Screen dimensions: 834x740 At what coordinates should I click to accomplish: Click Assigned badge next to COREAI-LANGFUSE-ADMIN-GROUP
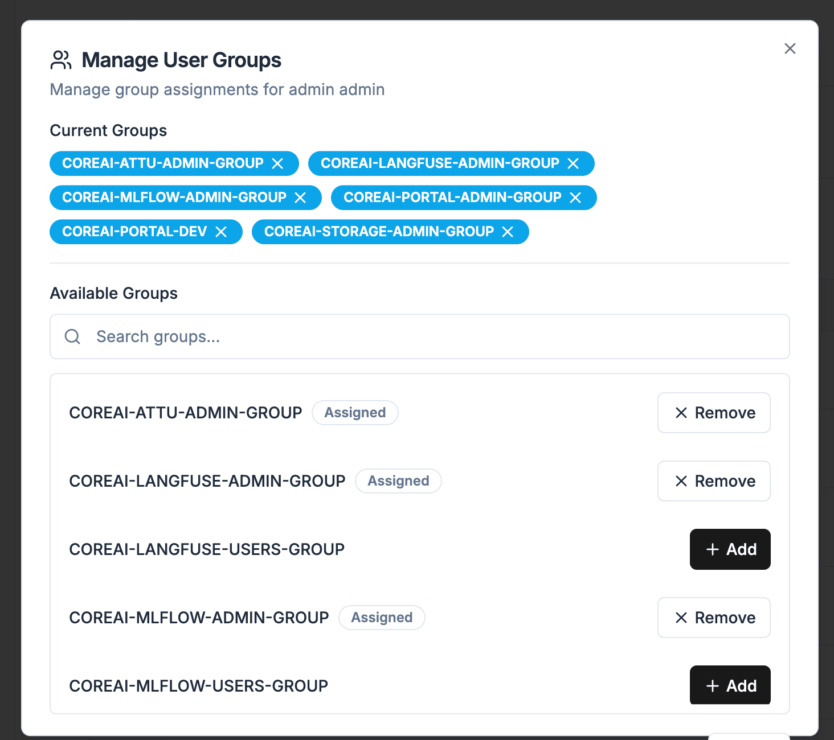click(x=398, y=481)
